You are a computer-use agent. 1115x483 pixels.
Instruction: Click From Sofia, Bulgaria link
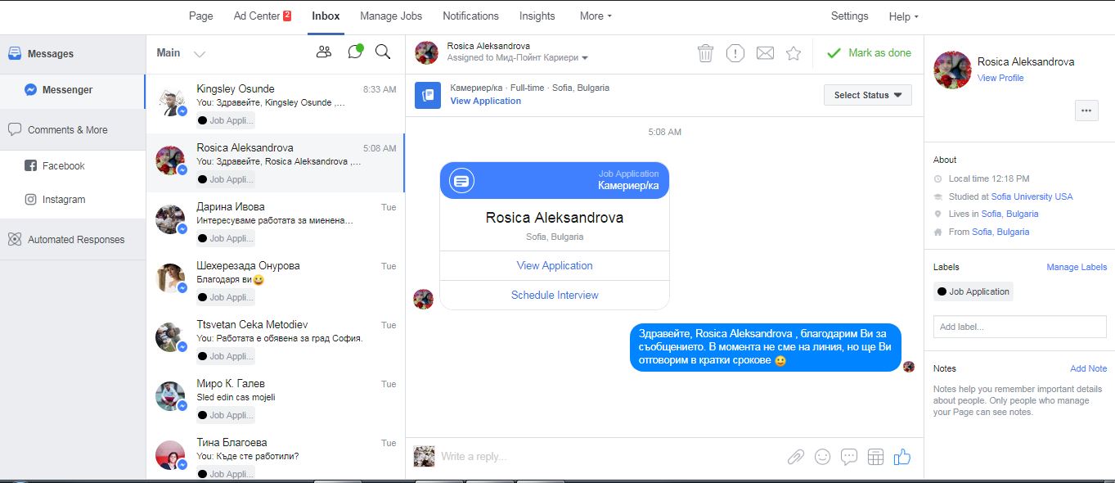click(1000, 232)
